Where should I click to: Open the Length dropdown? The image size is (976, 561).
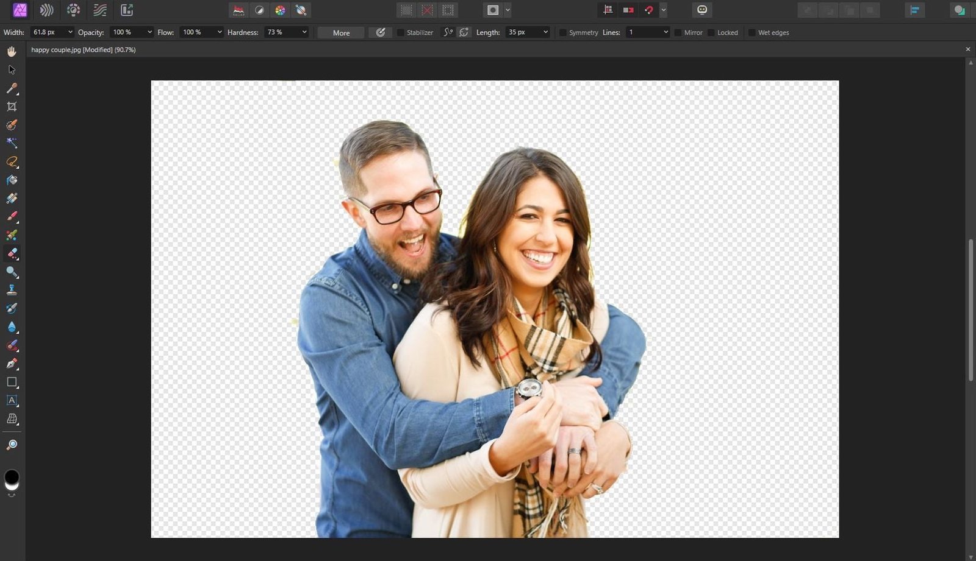pyautogui.click(x=545, y=32)
